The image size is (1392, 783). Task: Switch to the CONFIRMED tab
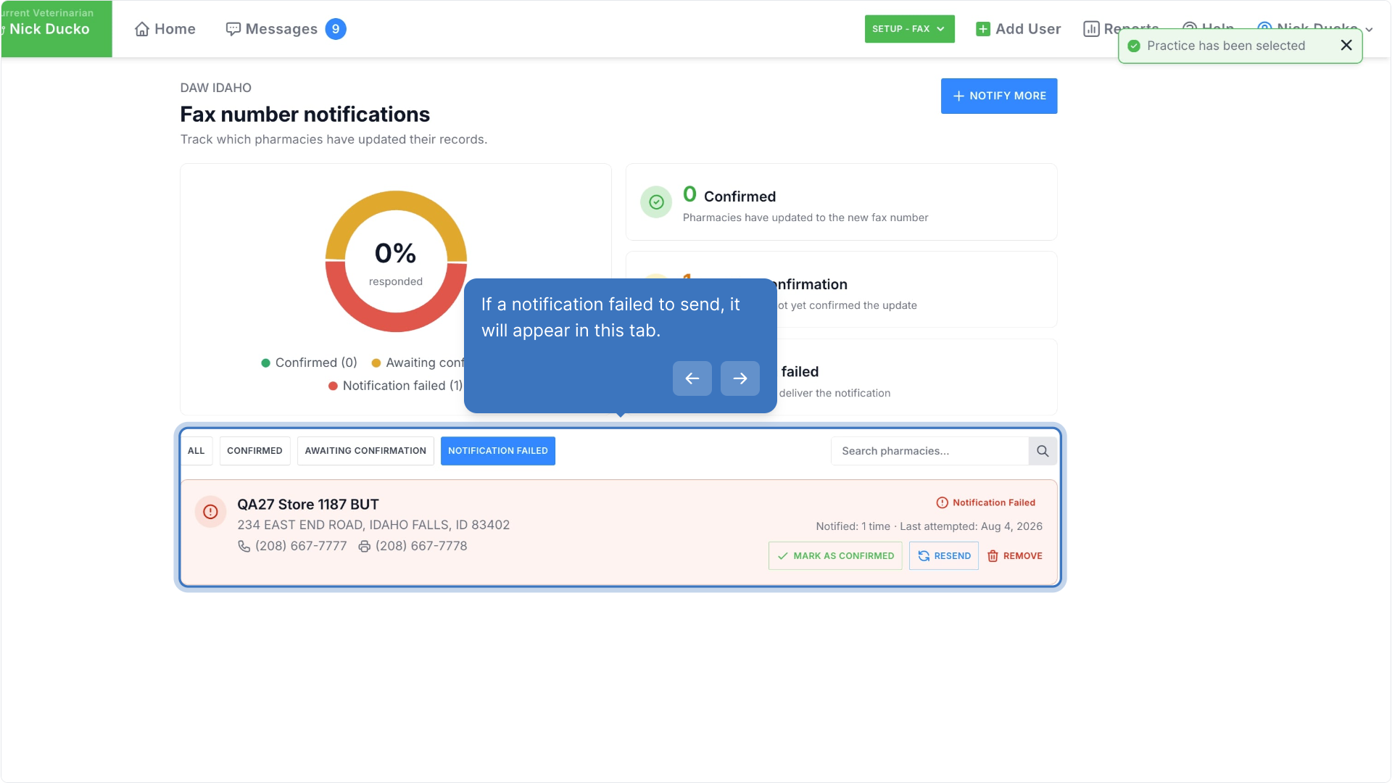pos(254,451)
